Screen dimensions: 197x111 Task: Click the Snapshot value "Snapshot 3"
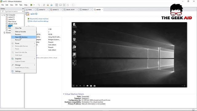pyautogui.click(x=85, y=98)
